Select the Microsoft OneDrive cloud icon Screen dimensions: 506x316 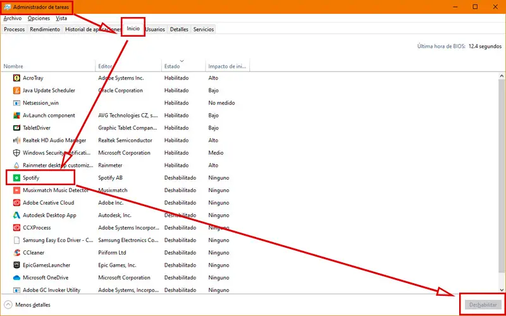tap(16, 277)
